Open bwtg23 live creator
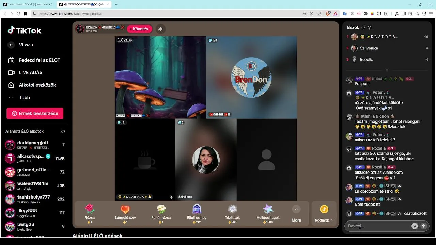Viewport: 436px width, 245px height. (x=35, y=226)
